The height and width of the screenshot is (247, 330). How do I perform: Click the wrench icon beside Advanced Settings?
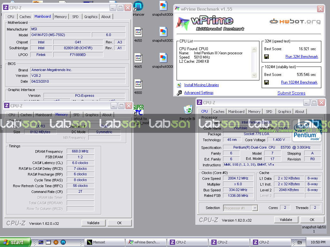179,93
